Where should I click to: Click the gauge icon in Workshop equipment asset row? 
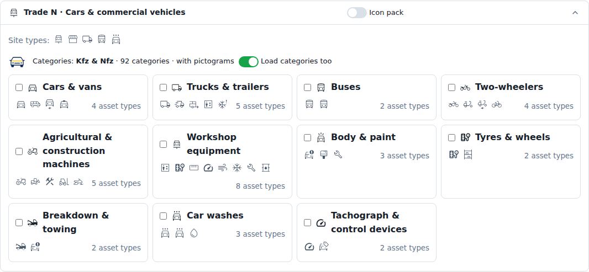pos(208,168)
